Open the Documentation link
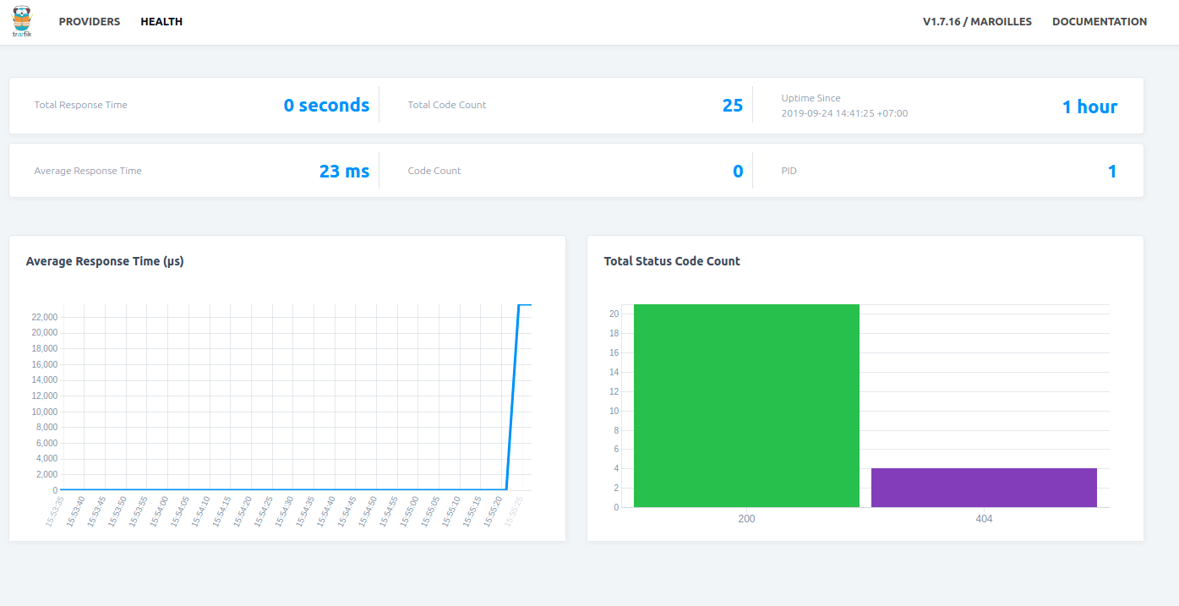1179x606 pixels. tap(1100, 22)
